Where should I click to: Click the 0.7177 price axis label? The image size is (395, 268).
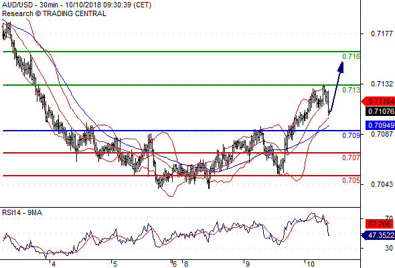tap(382, 33)
